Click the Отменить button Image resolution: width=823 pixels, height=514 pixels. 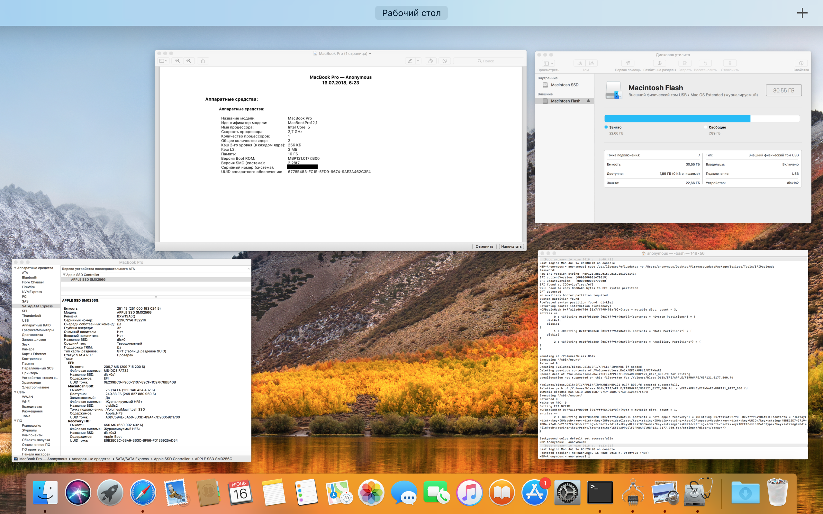point(484,246)
